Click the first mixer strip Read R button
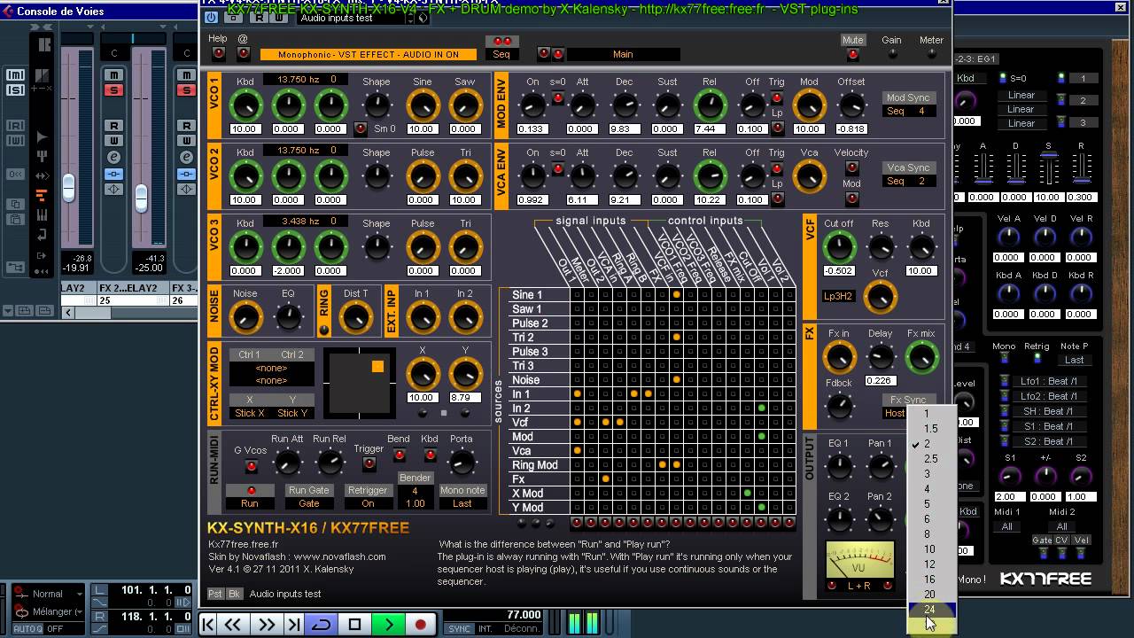Screen dimensions: 1134x638 coord(113,126)
